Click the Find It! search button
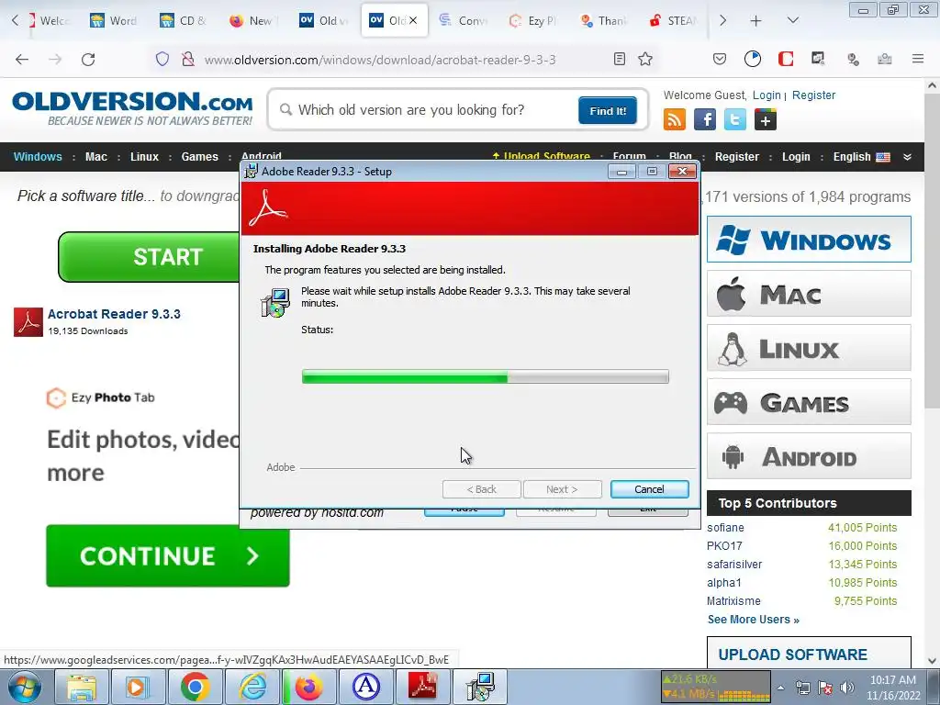Image resolution: width=940 pixels, height=705 pixels. pos(608,111)
